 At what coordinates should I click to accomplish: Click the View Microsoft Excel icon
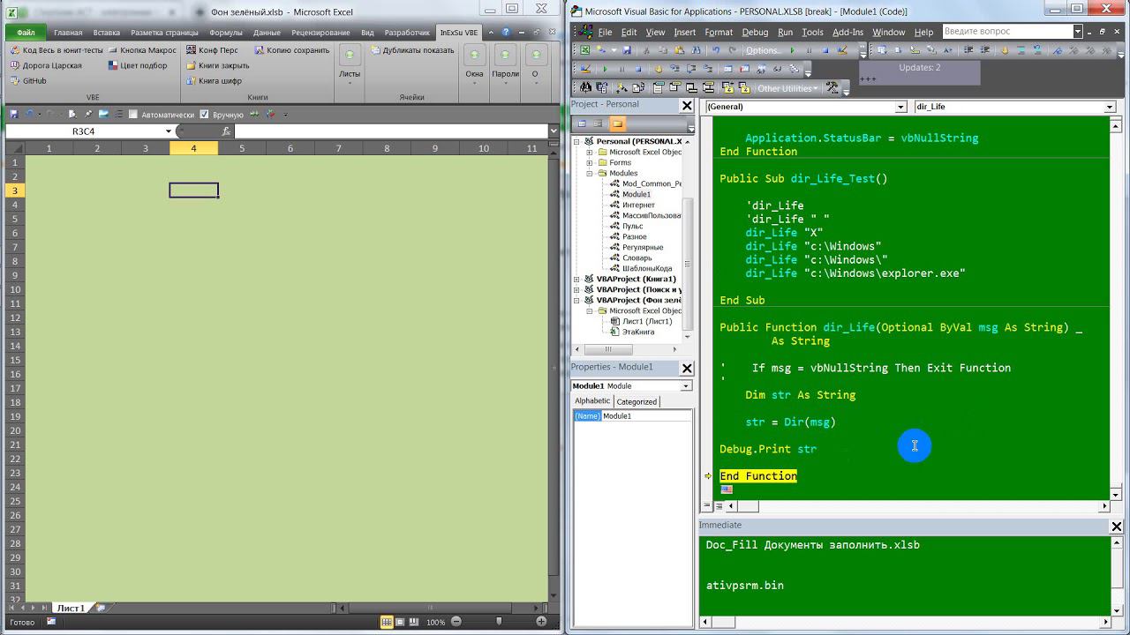point(584,50)
